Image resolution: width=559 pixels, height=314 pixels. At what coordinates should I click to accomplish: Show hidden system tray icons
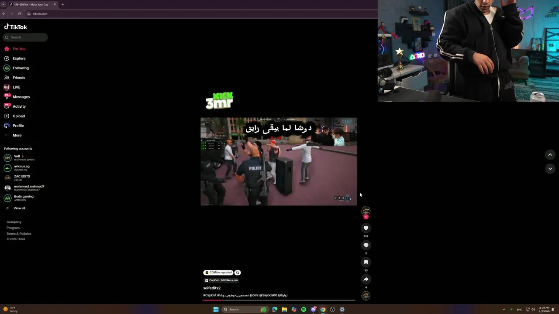click(x=504, y=310)
